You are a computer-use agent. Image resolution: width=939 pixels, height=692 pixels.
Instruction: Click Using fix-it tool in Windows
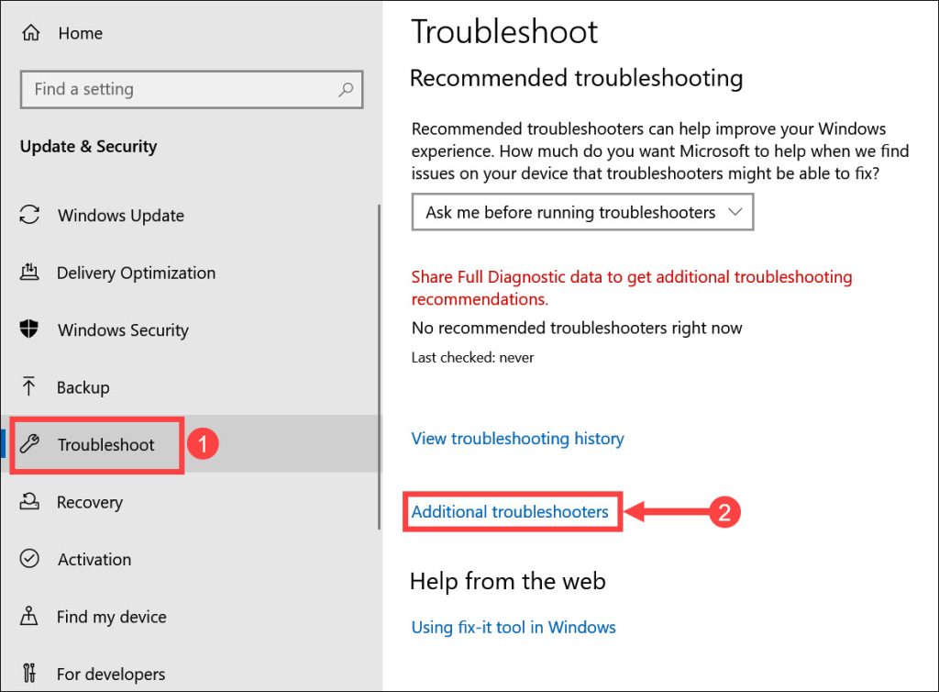513,628
